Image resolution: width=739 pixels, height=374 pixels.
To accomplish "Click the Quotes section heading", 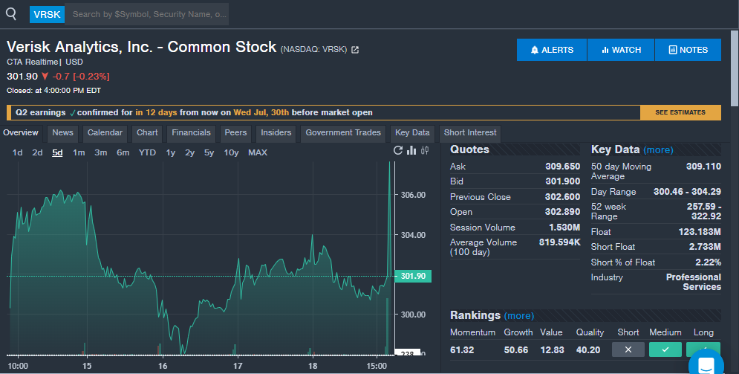I will 469,150.
